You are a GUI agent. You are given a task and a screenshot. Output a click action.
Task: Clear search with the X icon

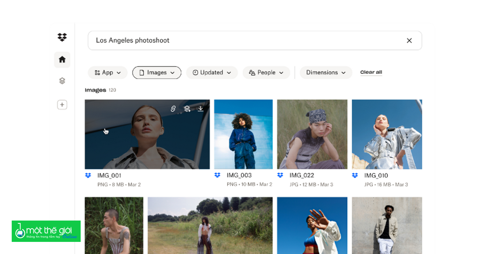409,41
